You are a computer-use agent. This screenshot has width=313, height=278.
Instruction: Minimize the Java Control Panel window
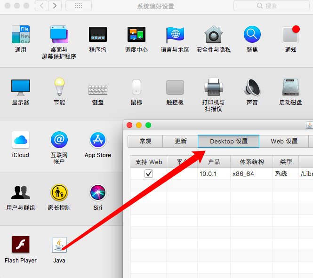139,125
